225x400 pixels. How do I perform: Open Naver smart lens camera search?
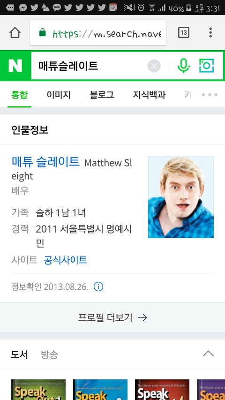[x=206, y=66]
